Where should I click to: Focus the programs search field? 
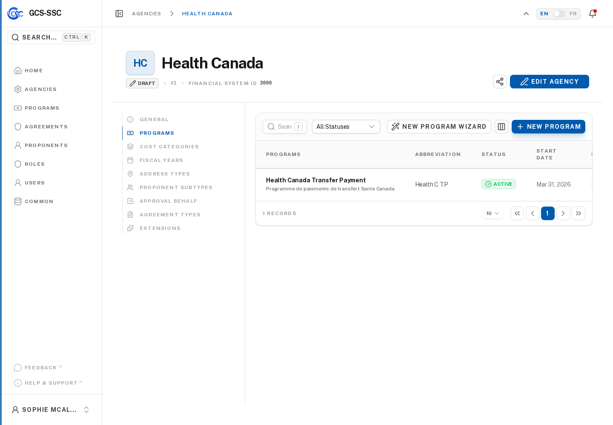pyautogui.click(x=285, y=127)
